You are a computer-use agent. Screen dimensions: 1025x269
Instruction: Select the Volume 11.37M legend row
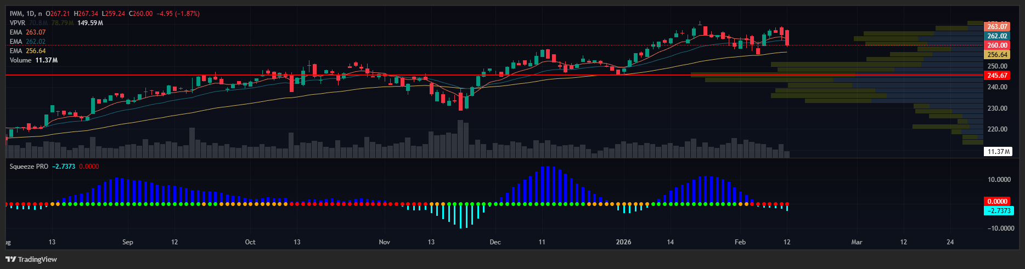(x=33, y=60)
